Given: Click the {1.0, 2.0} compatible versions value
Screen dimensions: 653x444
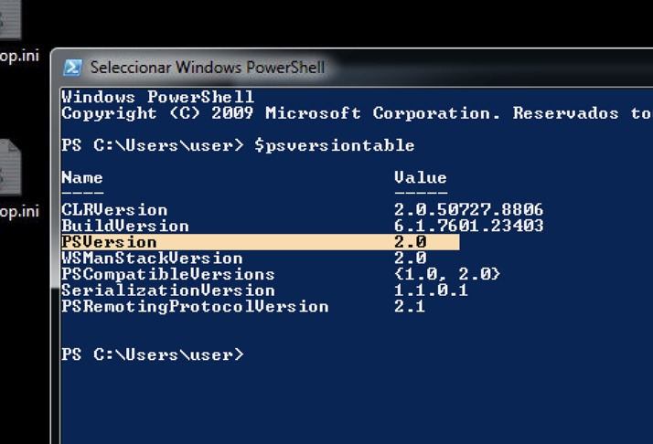Looking at the screenshot, I should (447, 274).
